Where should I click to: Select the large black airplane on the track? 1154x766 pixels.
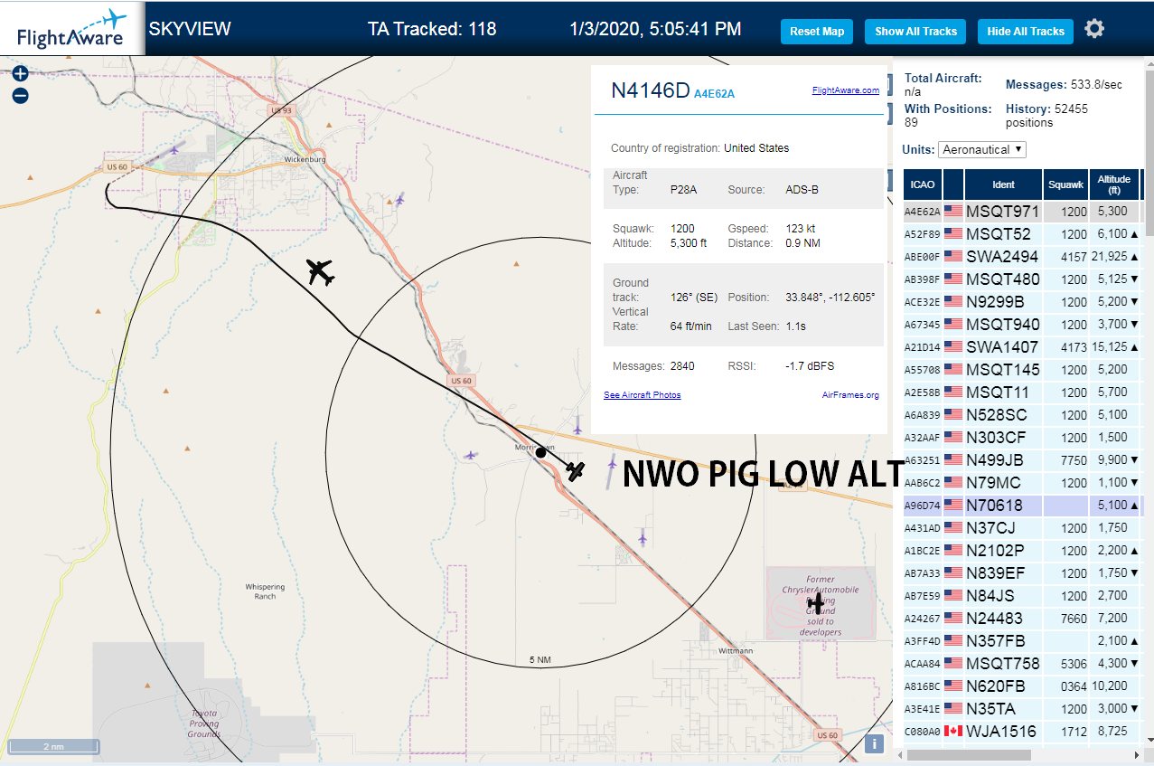click(320, 271)
